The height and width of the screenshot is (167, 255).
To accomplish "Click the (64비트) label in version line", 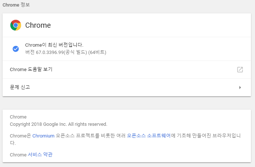I will pos(97,52).
